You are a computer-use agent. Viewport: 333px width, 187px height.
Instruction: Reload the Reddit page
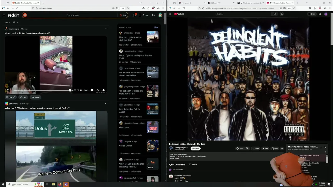coord(17,8)
